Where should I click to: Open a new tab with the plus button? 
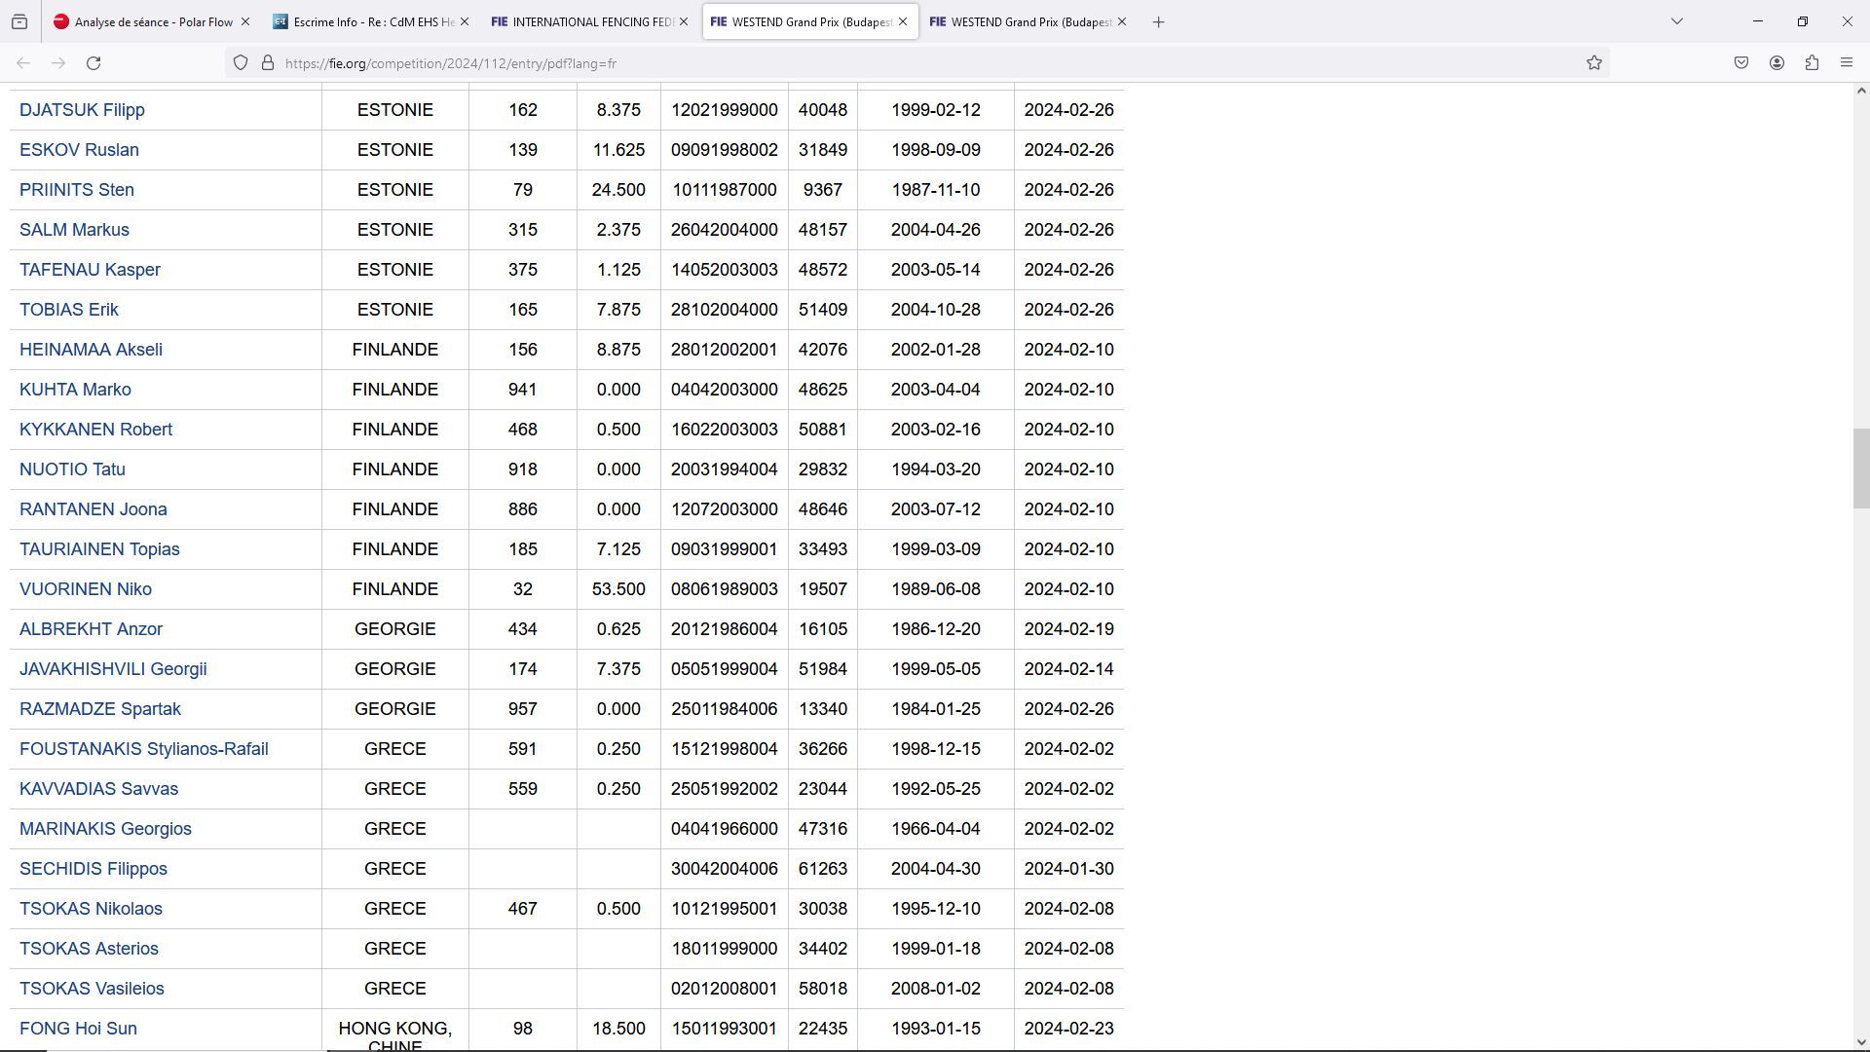coord(1158,21)
